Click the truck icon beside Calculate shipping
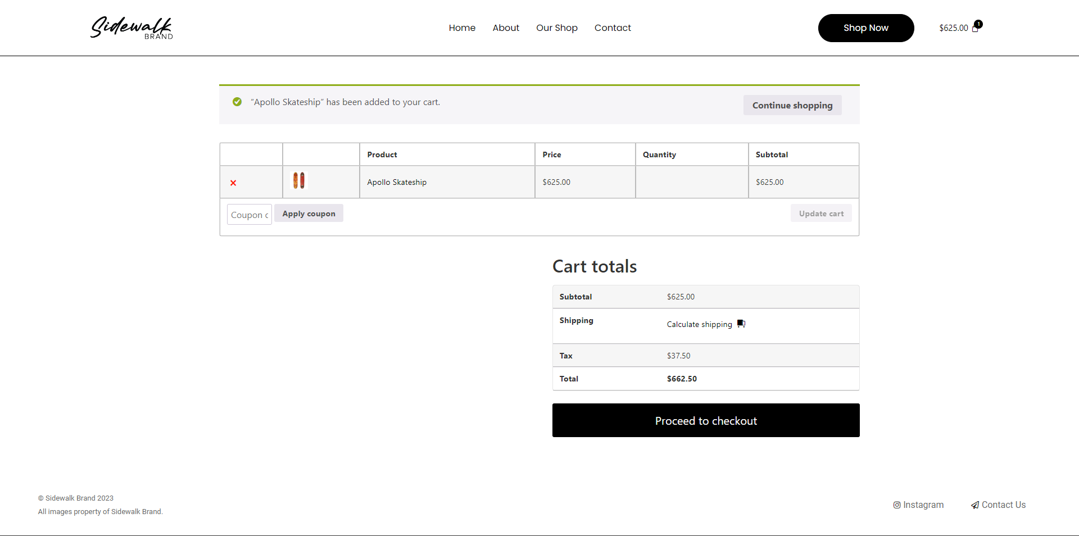Viewport: 1079px width, 536px height. pyautogui.click(x=741, y=324)
